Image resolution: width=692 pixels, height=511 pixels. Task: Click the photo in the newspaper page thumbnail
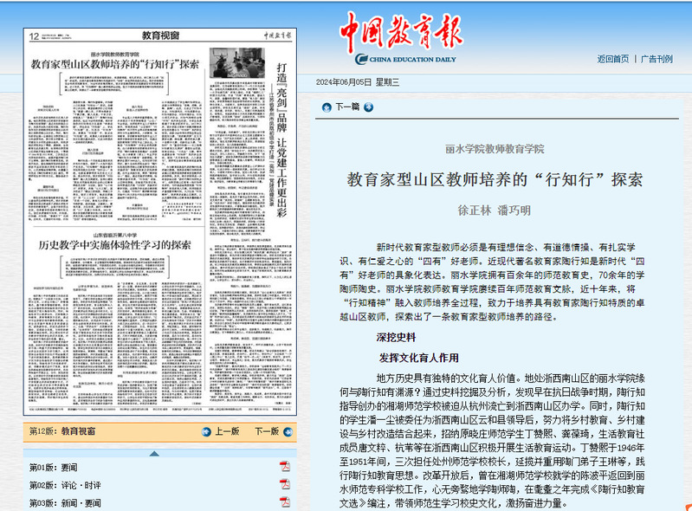point(237,62)
